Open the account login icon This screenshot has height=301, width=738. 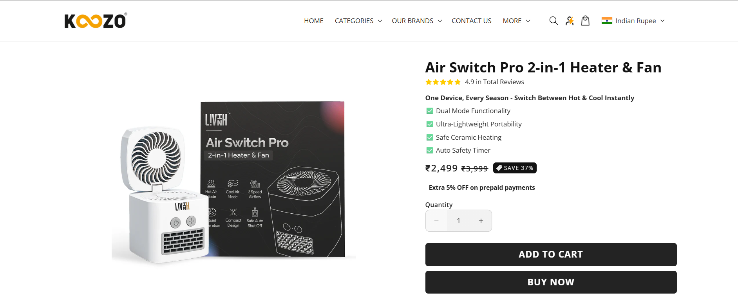point(570,21)
